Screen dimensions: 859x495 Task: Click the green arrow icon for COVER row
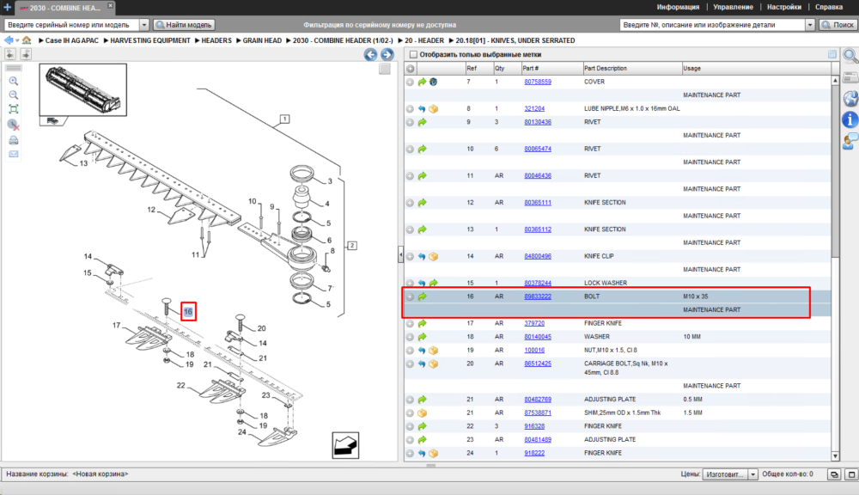[x=422, y=82]
